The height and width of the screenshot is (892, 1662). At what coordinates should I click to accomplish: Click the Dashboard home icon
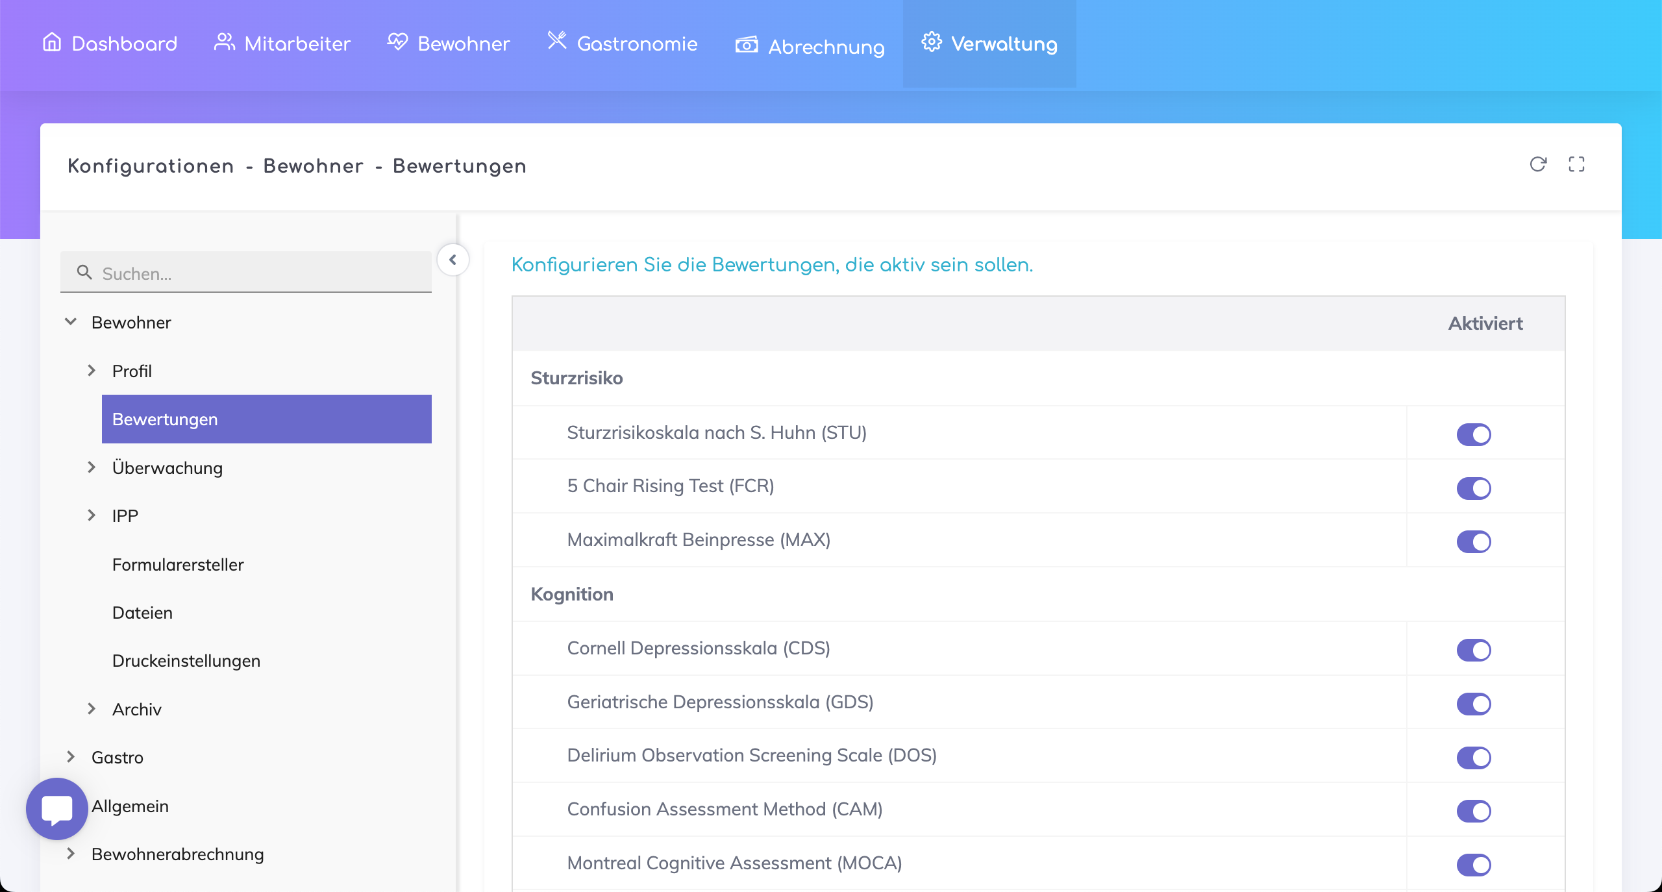(52, 42)
